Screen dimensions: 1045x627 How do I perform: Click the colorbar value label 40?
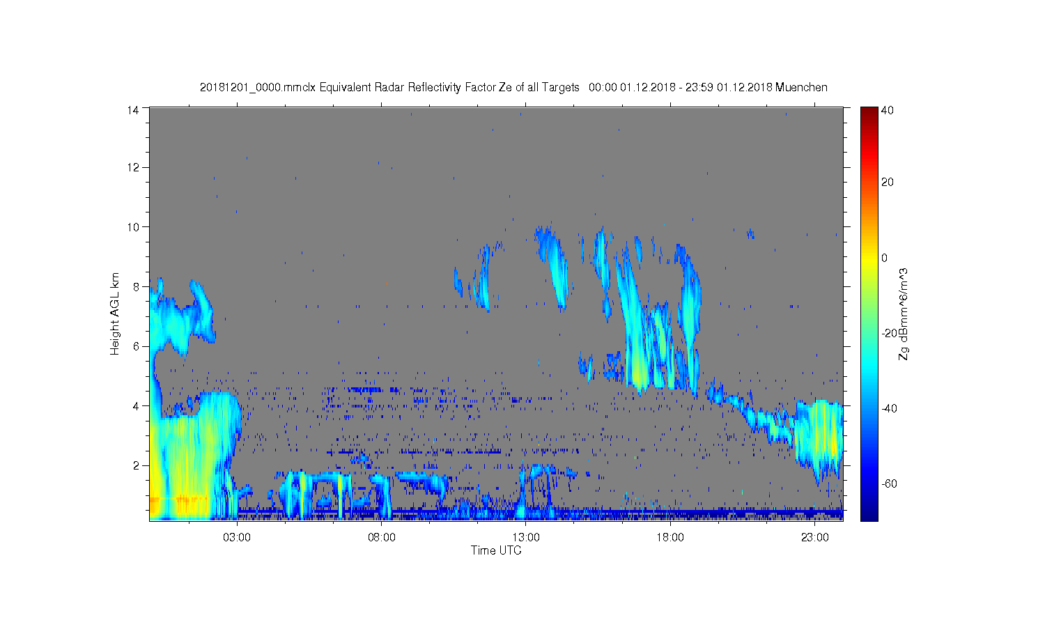888,110
